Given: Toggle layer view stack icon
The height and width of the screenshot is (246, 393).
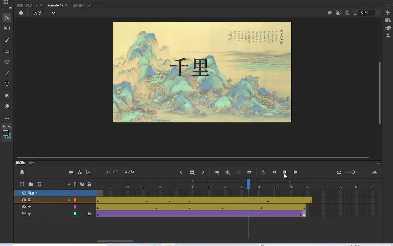Looking at the screenshot, I should click(22, 172).
